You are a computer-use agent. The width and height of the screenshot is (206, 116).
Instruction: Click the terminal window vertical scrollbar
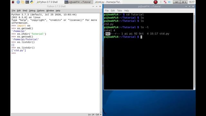pos(194,51)
